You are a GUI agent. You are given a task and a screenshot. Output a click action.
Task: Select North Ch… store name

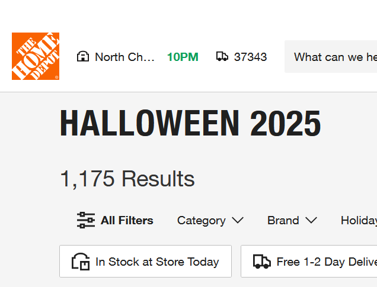click(124, 57)
